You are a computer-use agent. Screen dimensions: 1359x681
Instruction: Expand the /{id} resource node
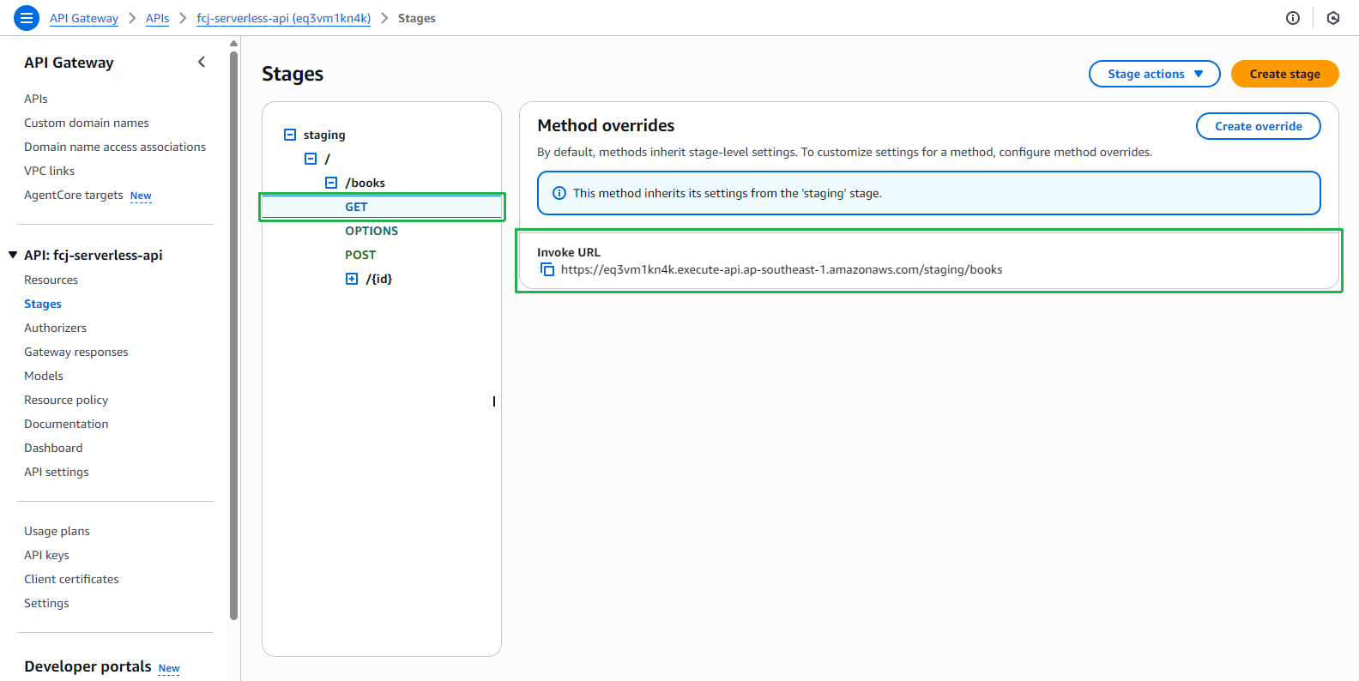tap(352, 279)
